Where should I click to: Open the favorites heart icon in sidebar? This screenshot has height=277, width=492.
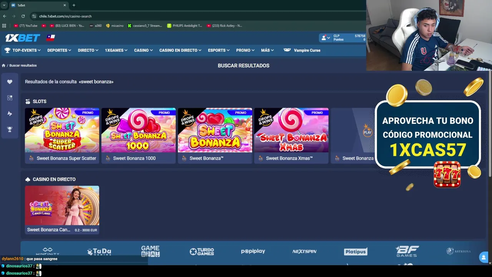coord(10,82)
